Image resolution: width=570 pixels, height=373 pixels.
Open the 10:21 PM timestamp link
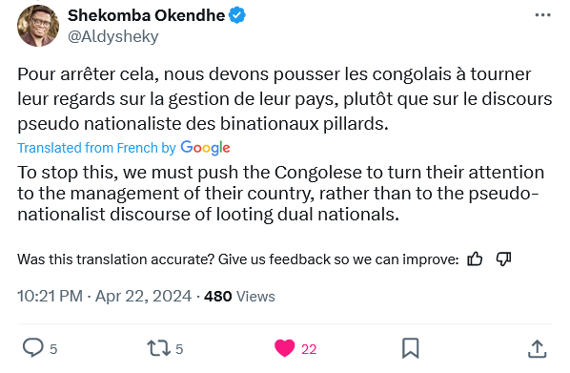click(x=50, y=296)
